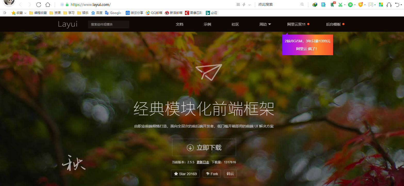
Task: Click the magnifier search icon
Action: pos(302,5)
